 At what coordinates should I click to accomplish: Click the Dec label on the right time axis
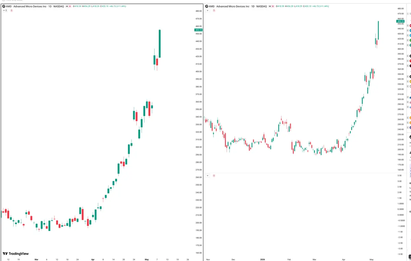(233, 259)
